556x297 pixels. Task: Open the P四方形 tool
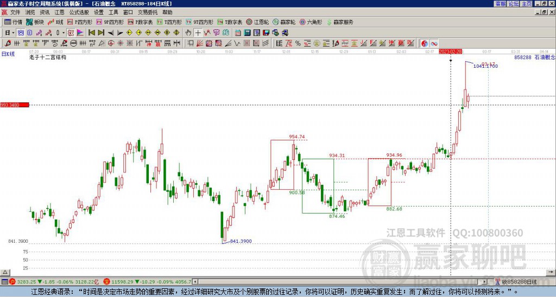point(80,22)
